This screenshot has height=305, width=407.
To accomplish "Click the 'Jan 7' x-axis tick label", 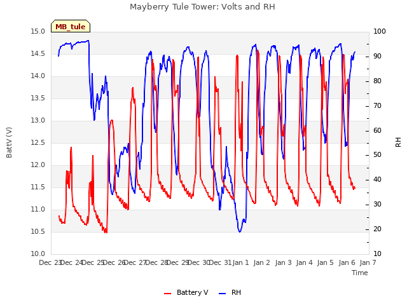I will (368, 262).
